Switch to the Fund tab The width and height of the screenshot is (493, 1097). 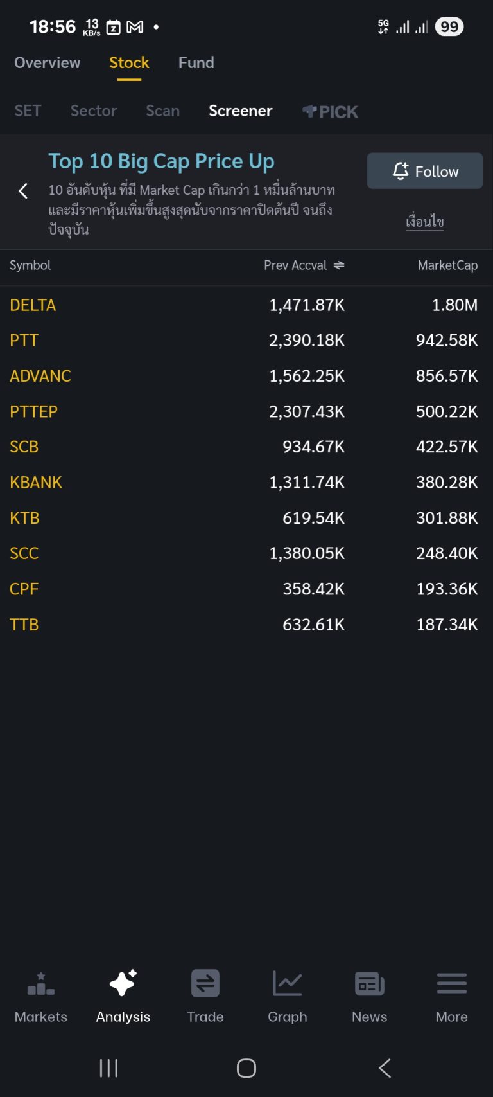pyautogui.click(x=196, y=63)
